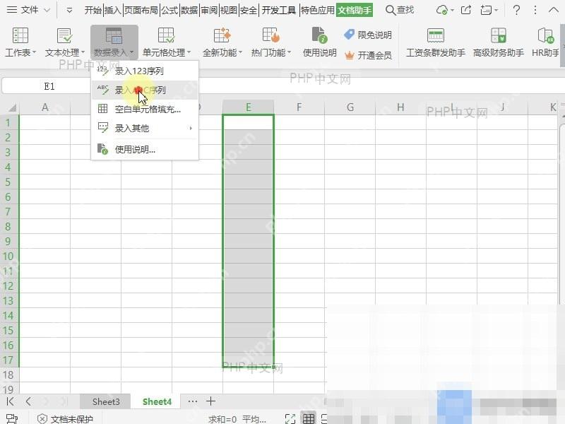
Task: Switch to the 插入 ribbon tab
Action: pos(112,10)
